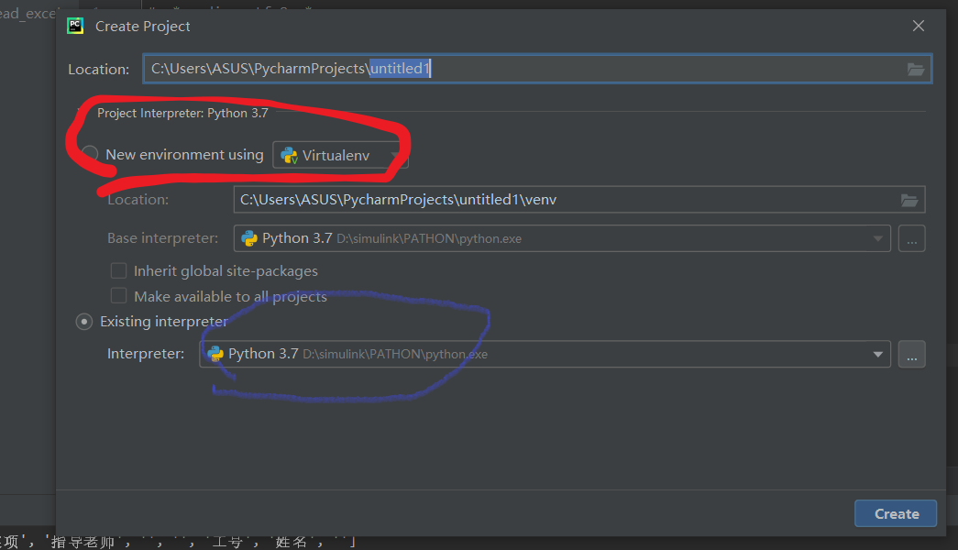The height and width of the screenshot is (550, 958).
Task: Click the Create button
Action: pyautogui.click(x=896, y=513)
